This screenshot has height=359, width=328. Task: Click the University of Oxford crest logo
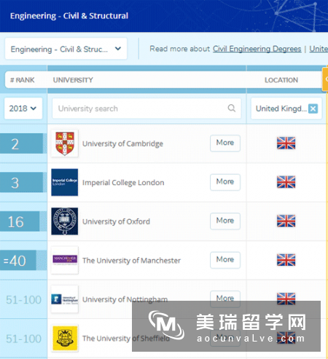coord(65,221)
